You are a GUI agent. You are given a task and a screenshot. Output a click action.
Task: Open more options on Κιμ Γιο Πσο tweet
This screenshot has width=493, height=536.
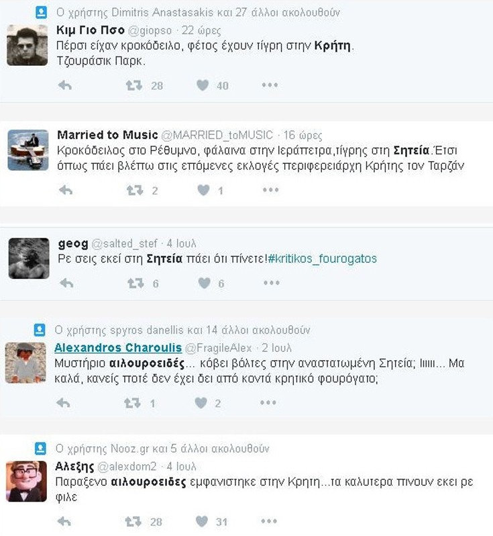[x=270, y=85]
